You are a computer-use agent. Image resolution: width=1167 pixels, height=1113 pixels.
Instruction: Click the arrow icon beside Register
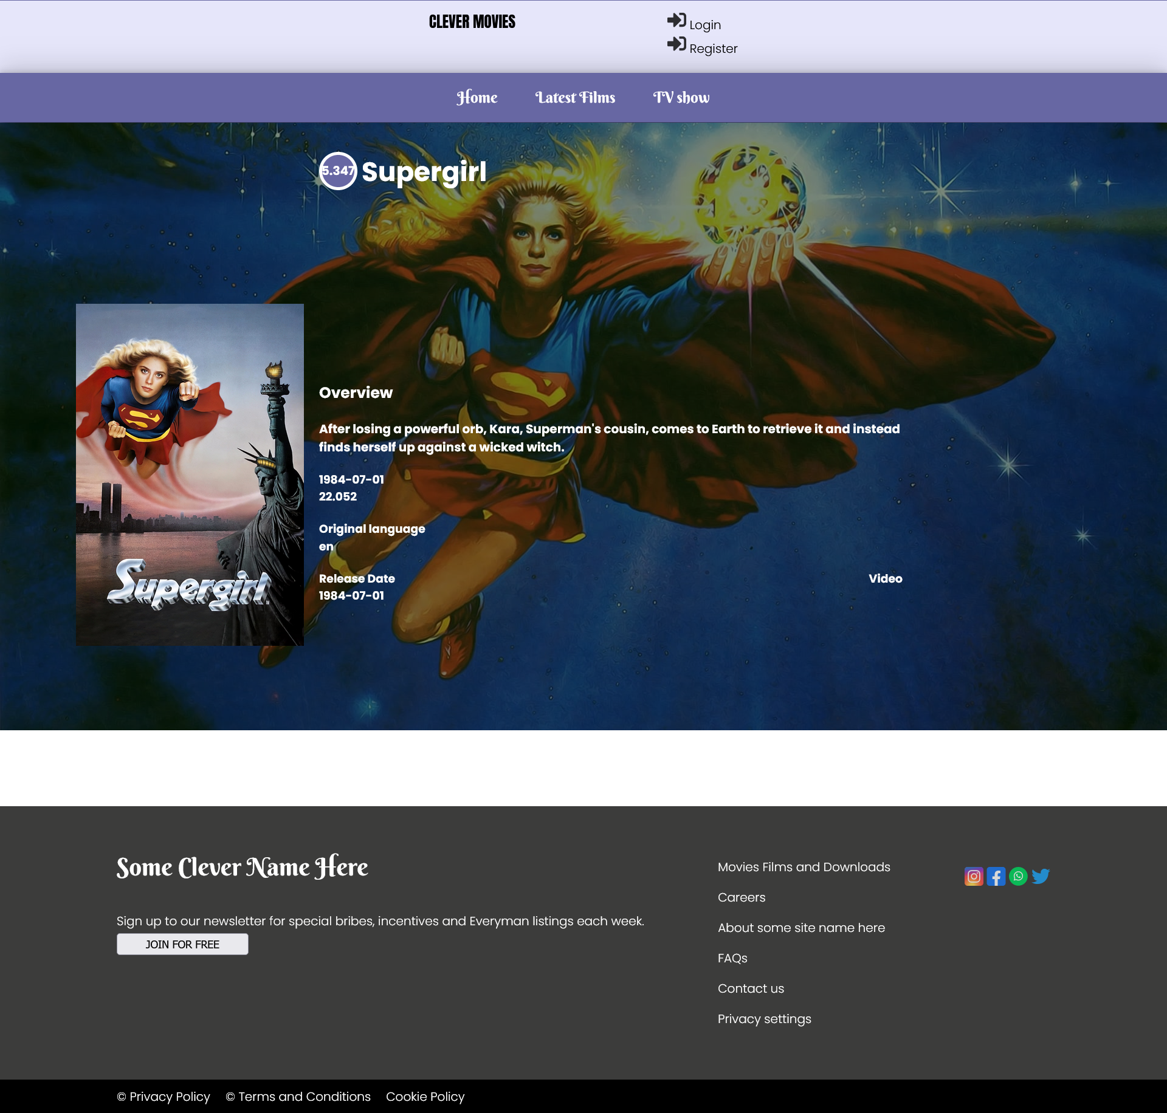[676, 44]
